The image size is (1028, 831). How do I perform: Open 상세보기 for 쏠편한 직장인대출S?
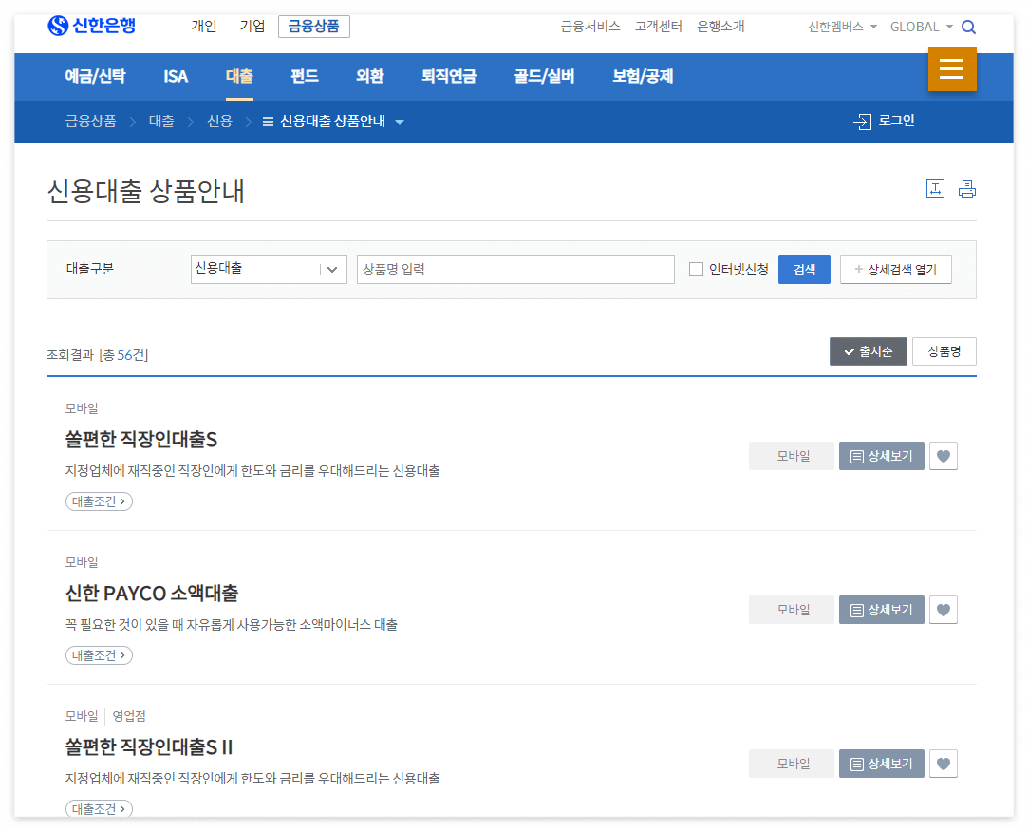coord(882,456)
